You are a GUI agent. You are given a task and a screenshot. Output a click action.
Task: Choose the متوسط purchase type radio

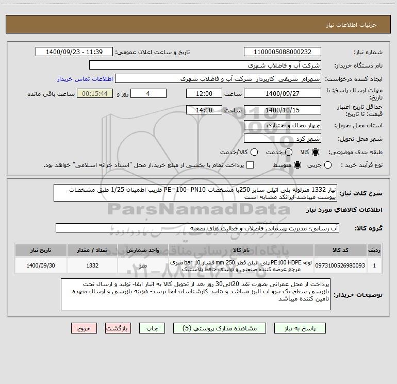(x=297, y=165)
